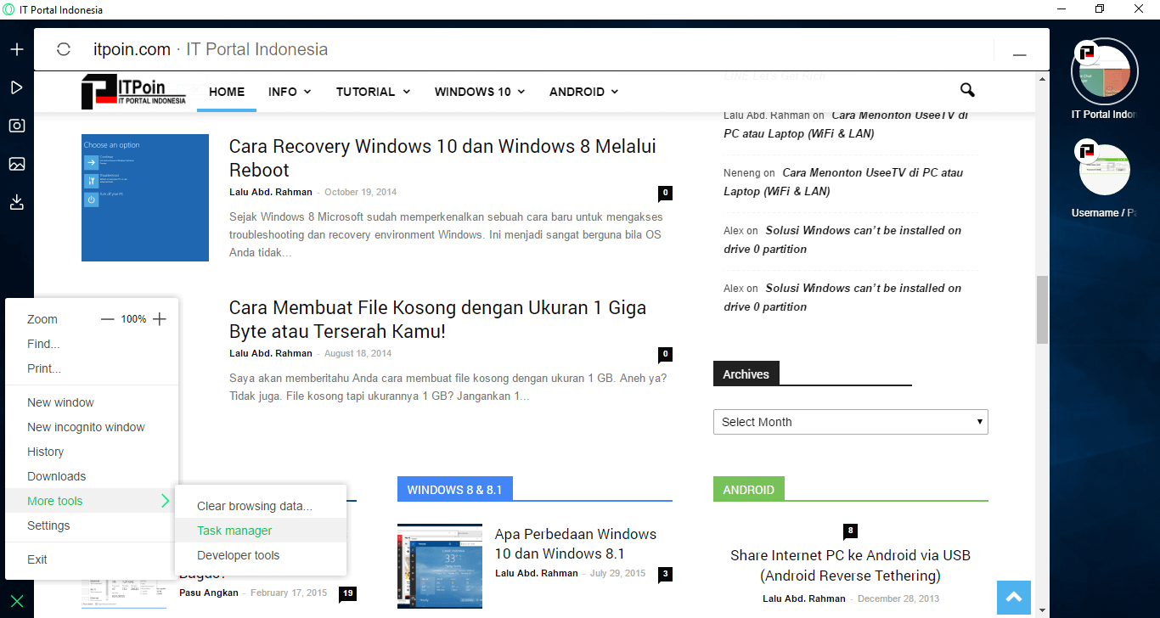The image size is (1160, 618).
Task: Expand the ANDROID navigation dropdown
Action: tap(583, 92)
